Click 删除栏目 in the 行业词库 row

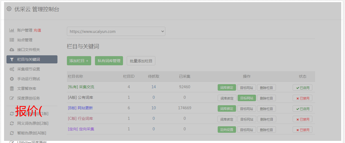[x=267, y=119]
